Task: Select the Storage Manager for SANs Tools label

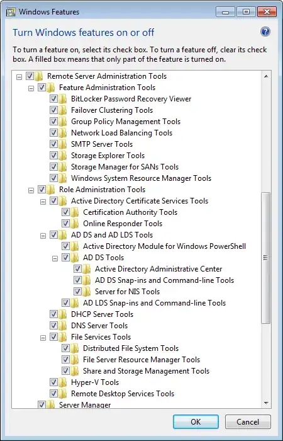Action: 125,167
